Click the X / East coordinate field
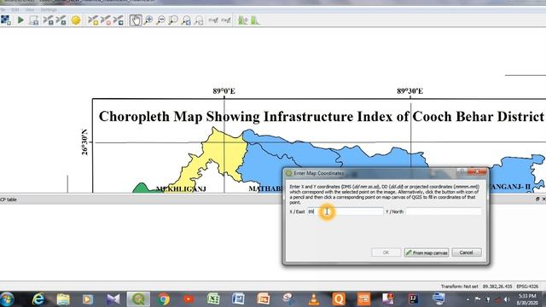Viewport: 546px width, 307px height. click(345, 211)
